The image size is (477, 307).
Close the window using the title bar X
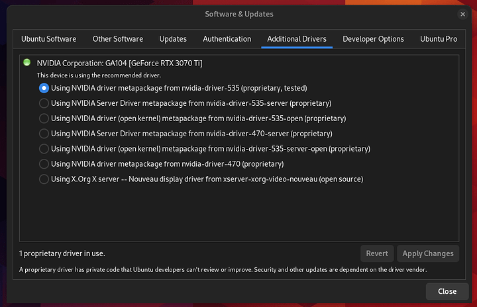coord(462,14)
